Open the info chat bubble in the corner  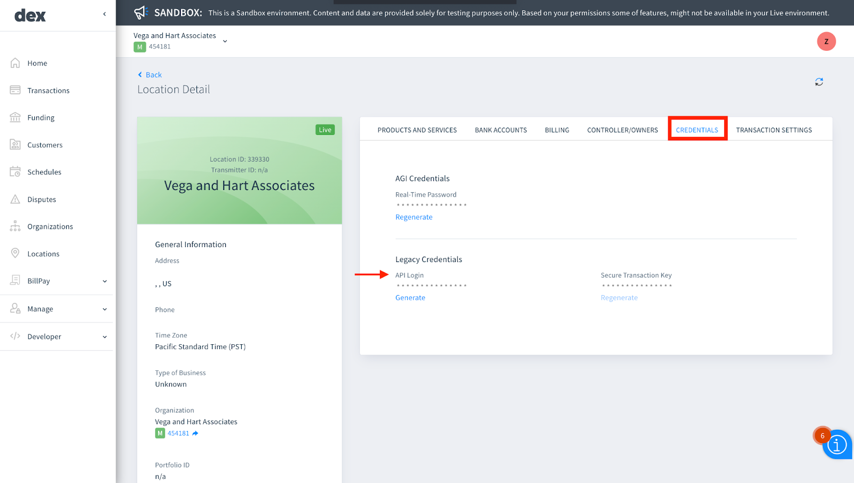[x=837, y=445]
